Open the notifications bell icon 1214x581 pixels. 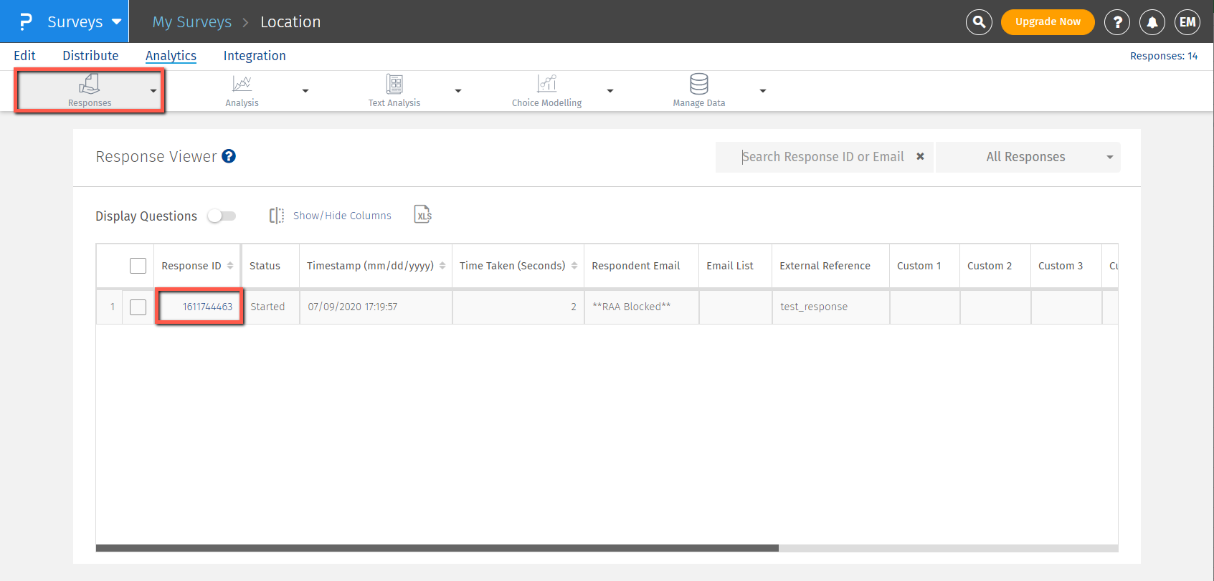pyautogui.click(x=1152, y=22)
